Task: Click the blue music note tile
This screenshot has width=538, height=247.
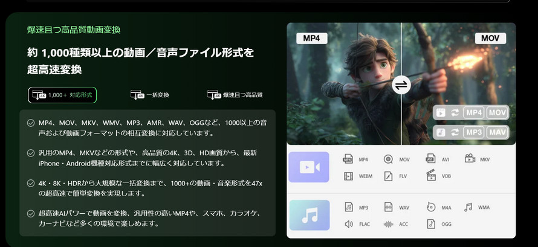Action: coord(310,215)
